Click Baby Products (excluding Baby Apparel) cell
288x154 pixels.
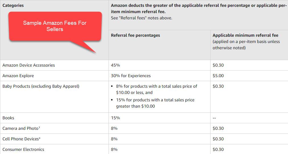click(41, 86)
